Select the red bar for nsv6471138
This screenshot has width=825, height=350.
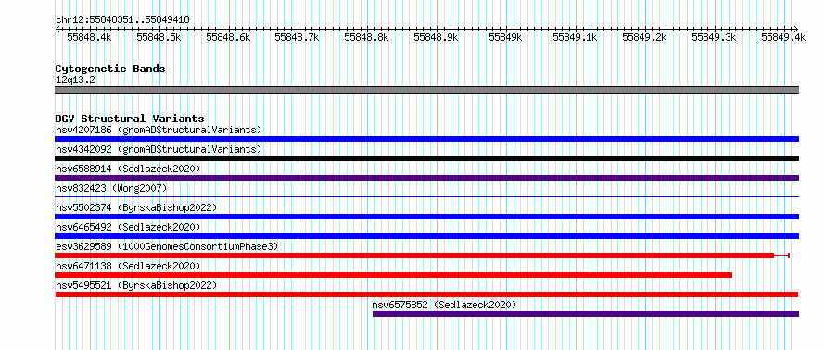click(x=394, y=275)
